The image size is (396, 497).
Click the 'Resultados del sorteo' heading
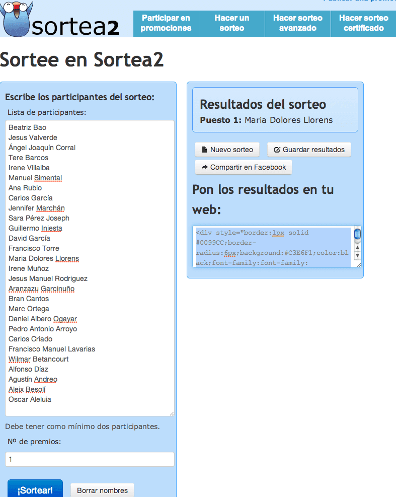(263, 105)
